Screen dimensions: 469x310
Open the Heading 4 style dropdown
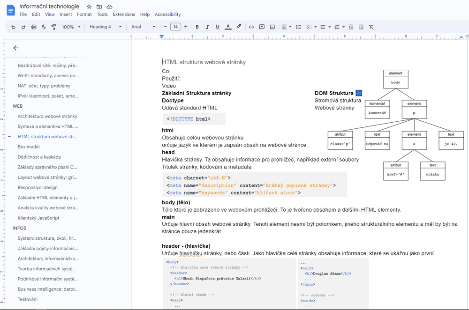tap(106, 27)
